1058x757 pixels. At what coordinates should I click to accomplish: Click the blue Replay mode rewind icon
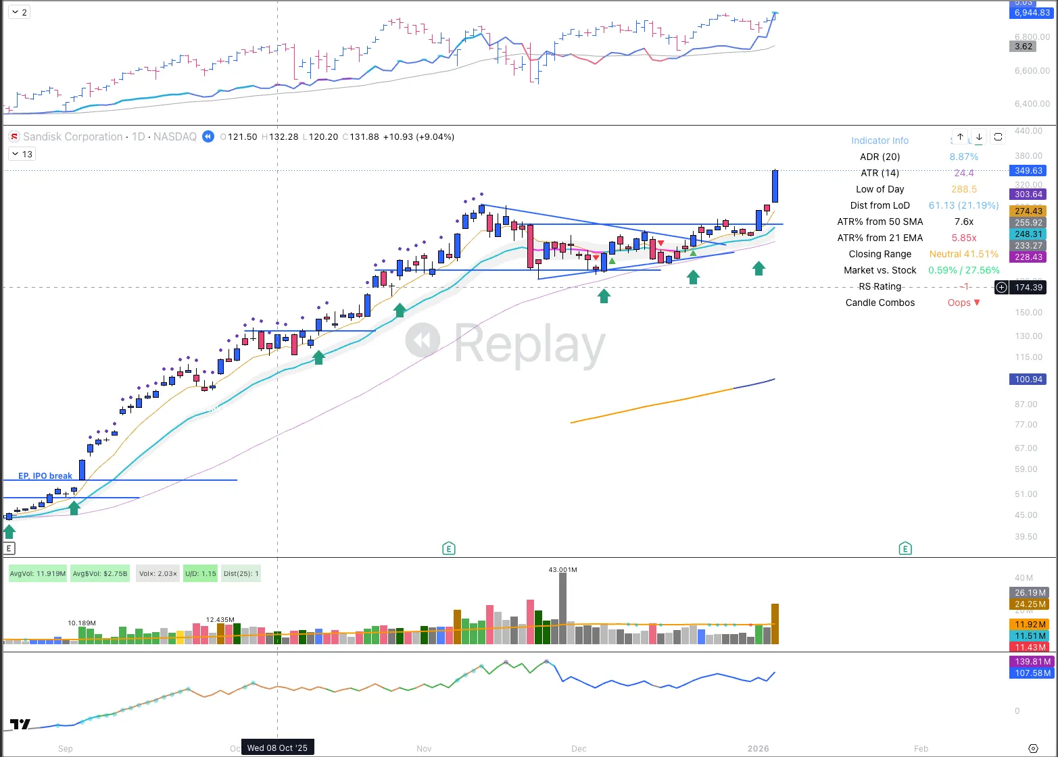pos(208,136)
